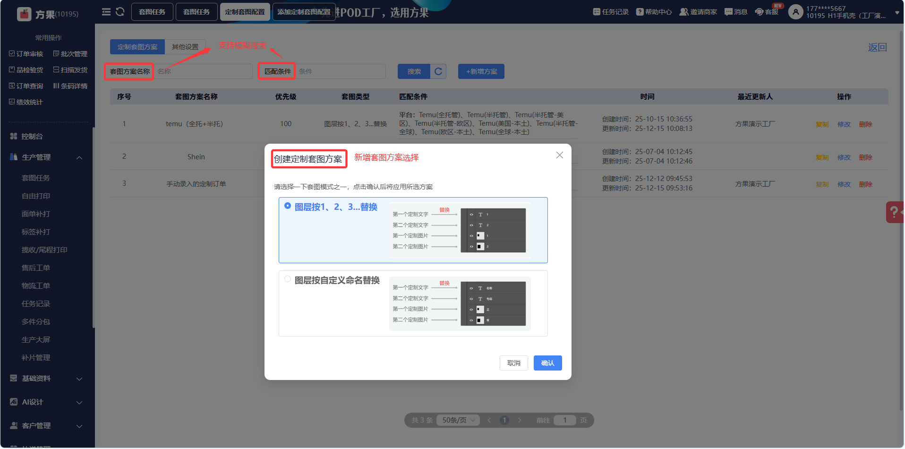Screen dimensions: 905x449
Task: Click 删除 for the 手动录入的定制订单 row
Action: coord(866,184)
